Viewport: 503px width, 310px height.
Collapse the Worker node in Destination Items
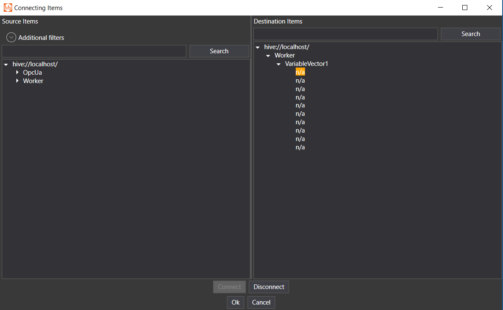(268, 56)
